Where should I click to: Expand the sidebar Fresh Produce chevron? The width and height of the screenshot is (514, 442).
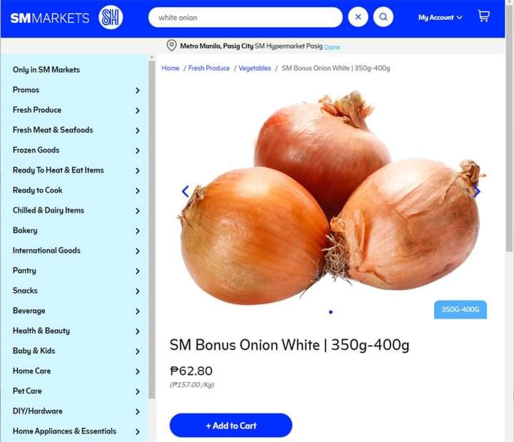tap(138, 110)
